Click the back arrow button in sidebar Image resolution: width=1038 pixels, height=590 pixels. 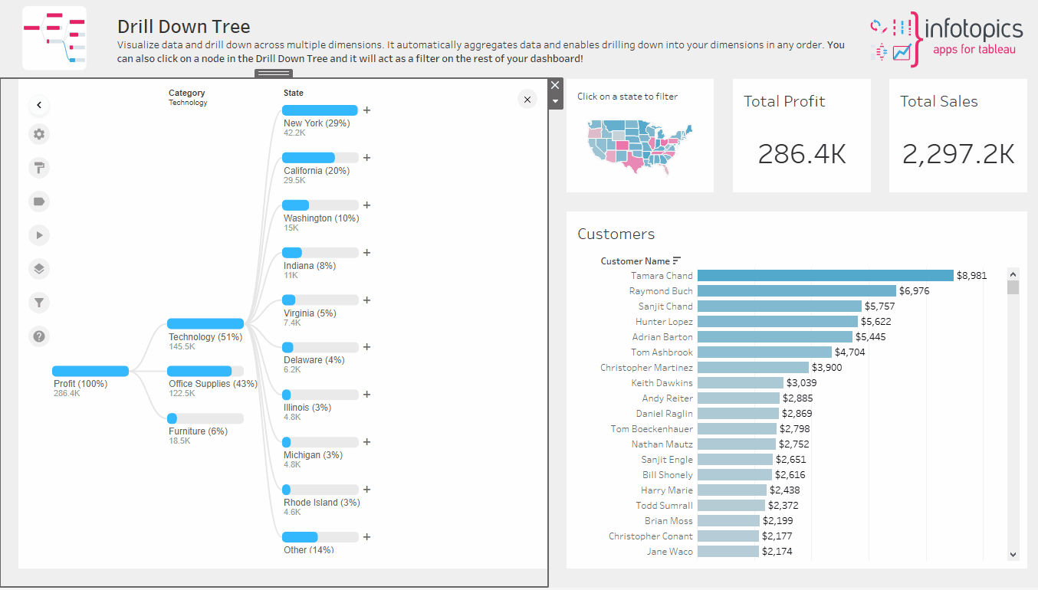39,106
